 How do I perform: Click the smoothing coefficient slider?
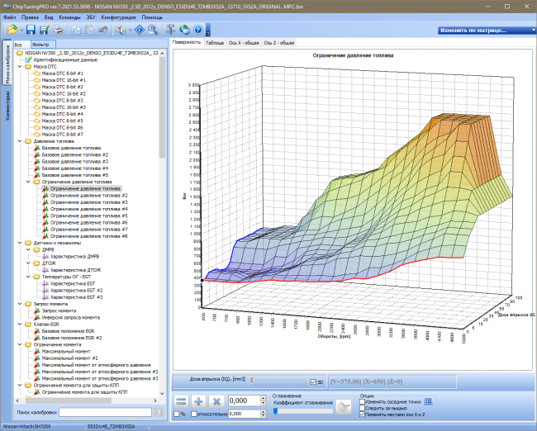click(x=302, y=411)
